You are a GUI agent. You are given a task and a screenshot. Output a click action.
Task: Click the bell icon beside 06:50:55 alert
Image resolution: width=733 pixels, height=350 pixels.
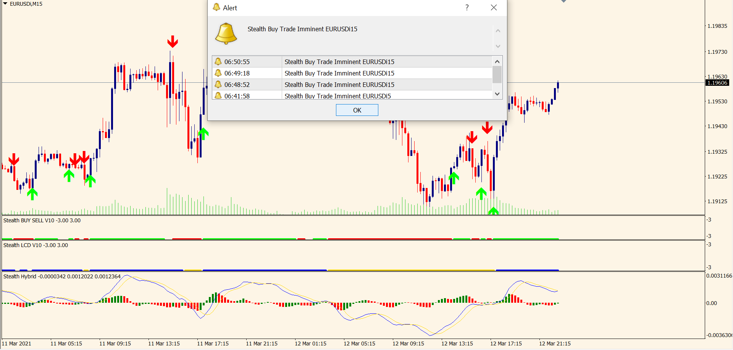tap(218, 61)
